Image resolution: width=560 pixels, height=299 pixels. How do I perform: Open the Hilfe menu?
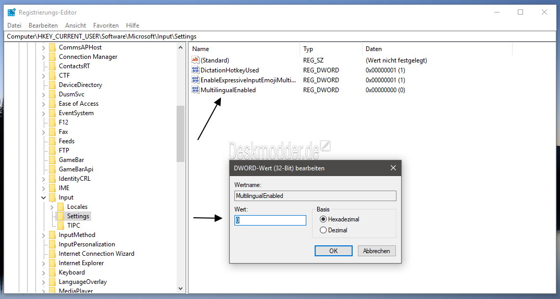tap(132, 26)
